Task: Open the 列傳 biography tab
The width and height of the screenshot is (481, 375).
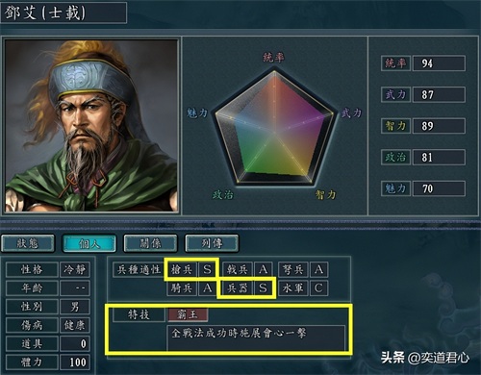Action: point(212,243)
